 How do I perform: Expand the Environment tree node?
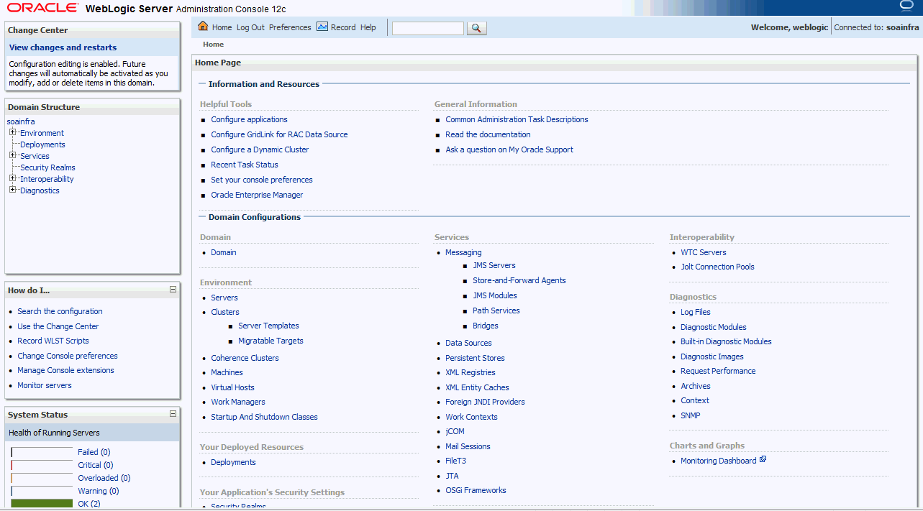click(x=12, y=132)
